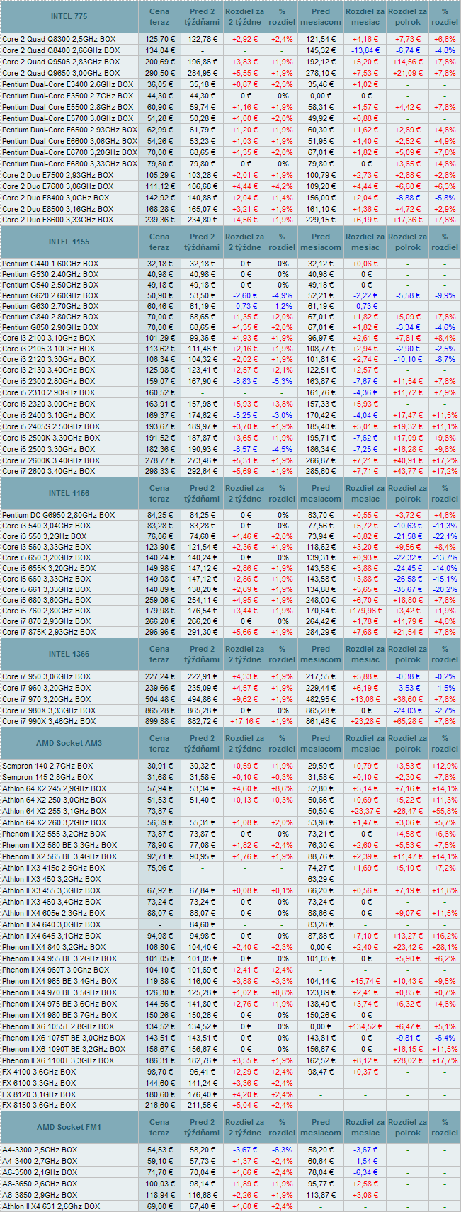Select 'Cena teraz' header in INTEL 775 section
The image size is (461, 1212).
159,16
